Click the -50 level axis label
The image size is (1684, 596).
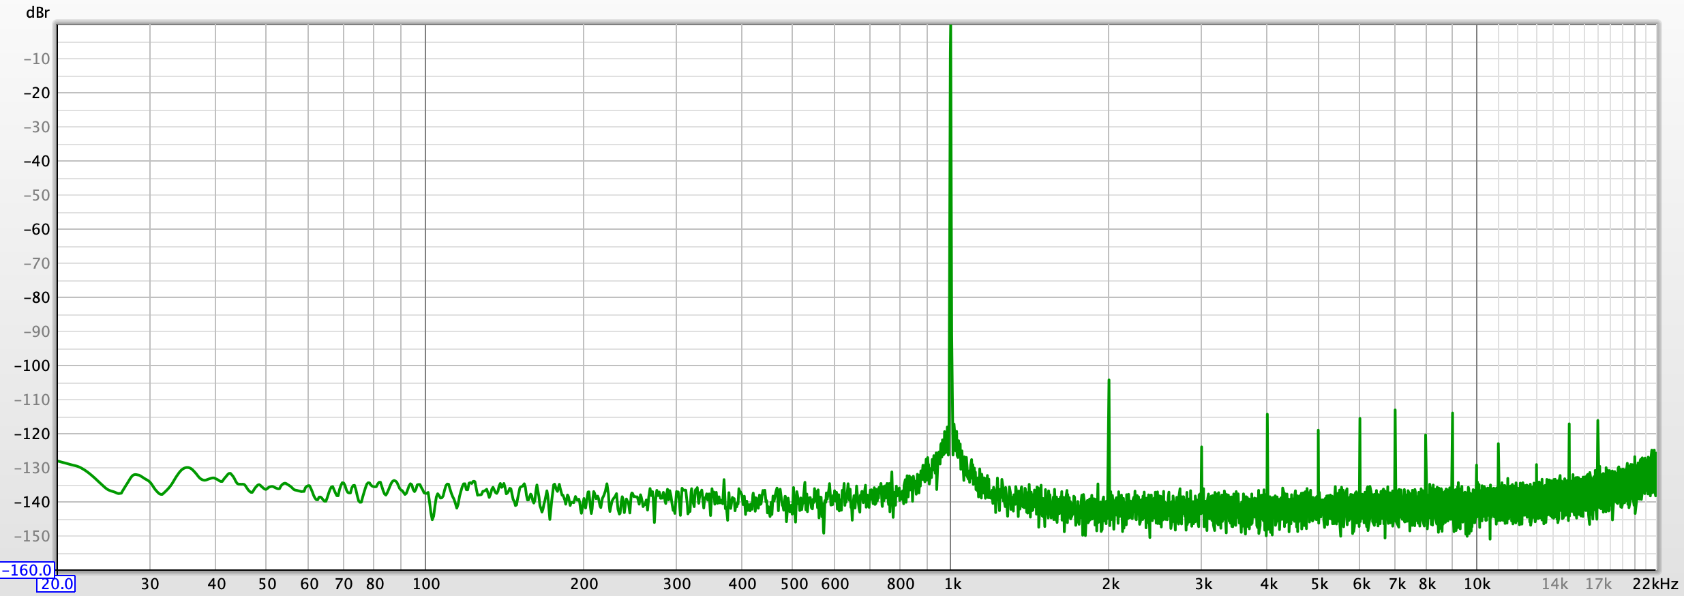pos(37,195)
